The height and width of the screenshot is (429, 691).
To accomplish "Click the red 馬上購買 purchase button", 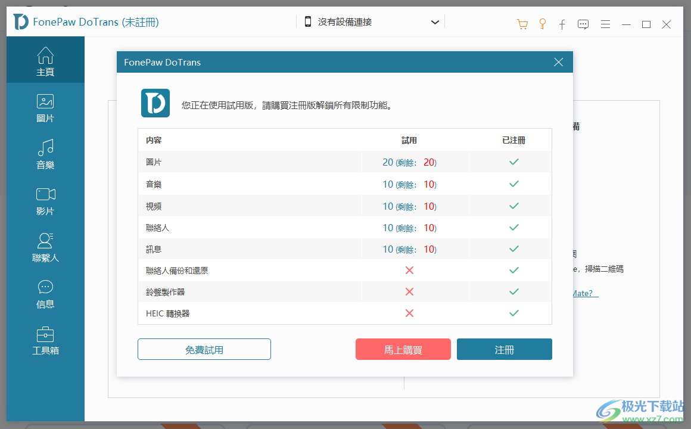I will (403, 349).
